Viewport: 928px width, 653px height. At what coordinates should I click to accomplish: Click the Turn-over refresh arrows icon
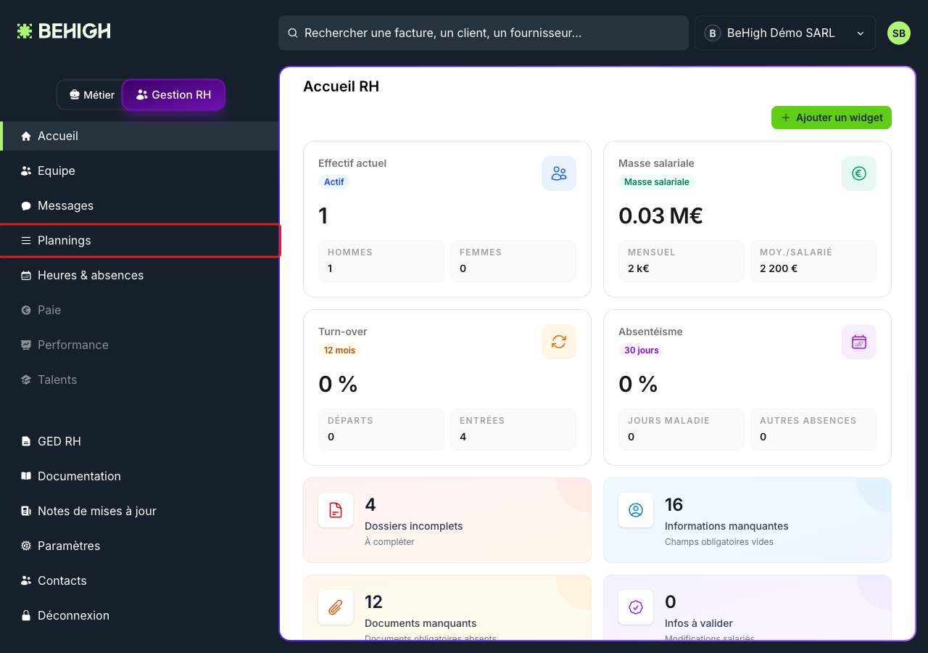tap(559, 342)
